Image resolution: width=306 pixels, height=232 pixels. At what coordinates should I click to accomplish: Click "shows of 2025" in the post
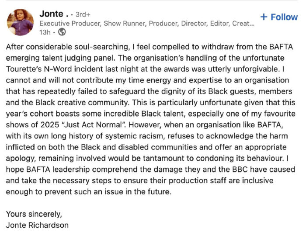pos(32,125)
